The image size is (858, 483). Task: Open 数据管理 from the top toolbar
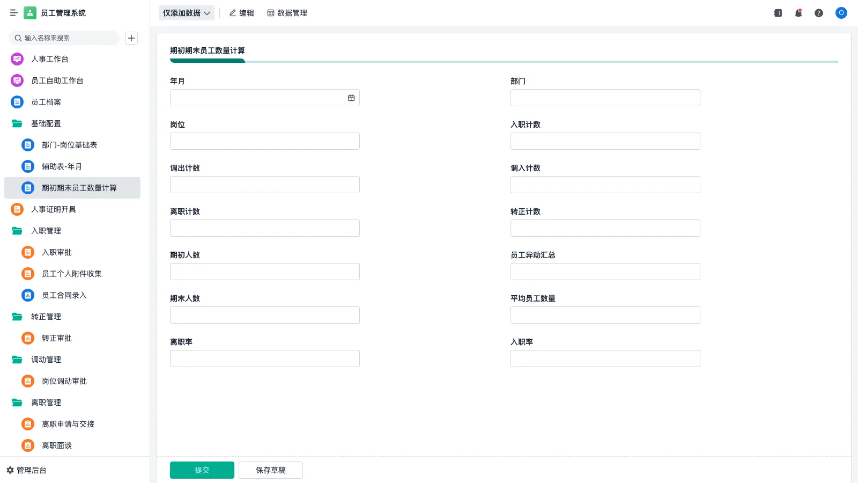click(287, 13)
